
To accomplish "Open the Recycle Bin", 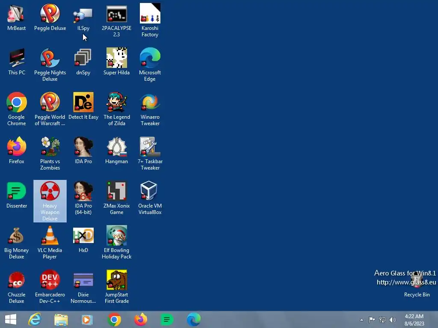I will tap(417, 284).
